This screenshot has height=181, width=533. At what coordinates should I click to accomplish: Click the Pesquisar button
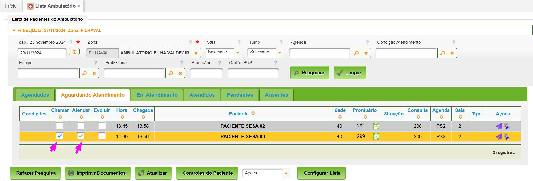coord(310,73)
